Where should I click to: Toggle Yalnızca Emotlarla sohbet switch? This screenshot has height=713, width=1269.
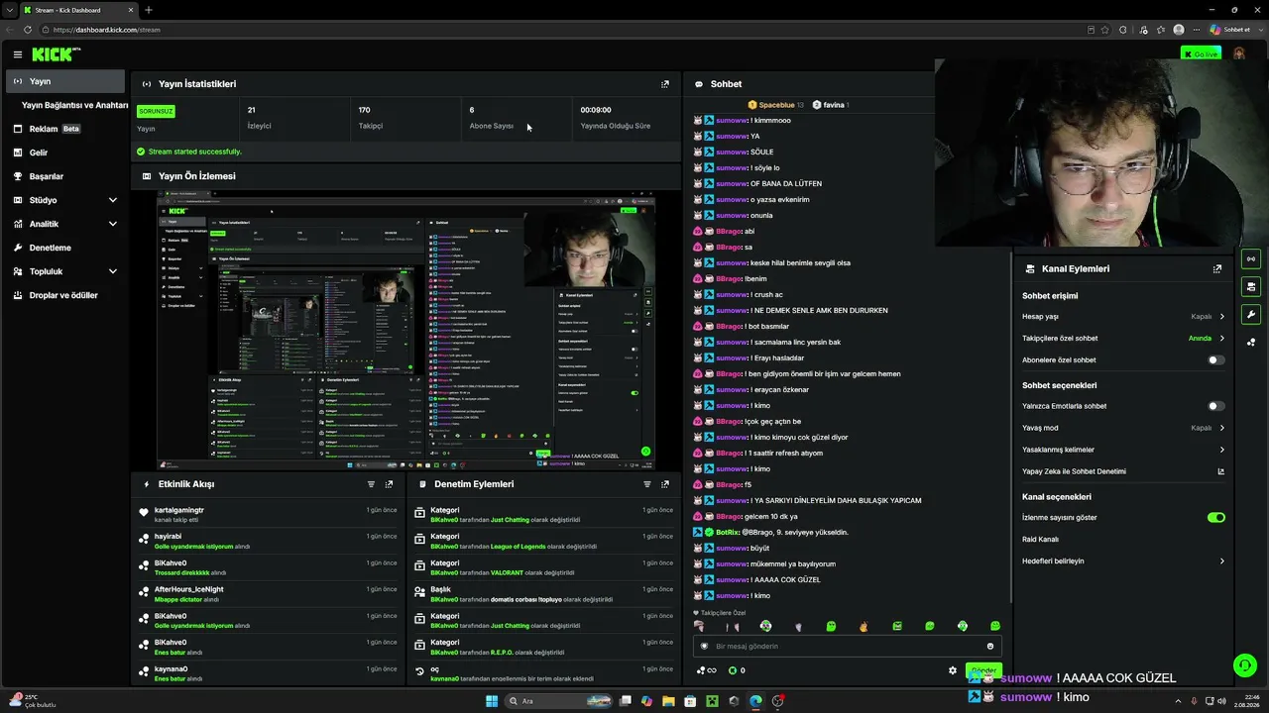pos(1215,406)
